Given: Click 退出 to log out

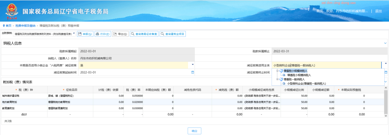Looking at the screenshot, I should point(378,11).
